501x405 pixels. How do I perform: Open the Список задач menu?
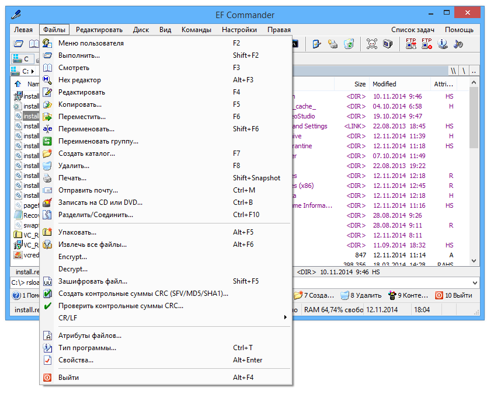pos(412,30)
